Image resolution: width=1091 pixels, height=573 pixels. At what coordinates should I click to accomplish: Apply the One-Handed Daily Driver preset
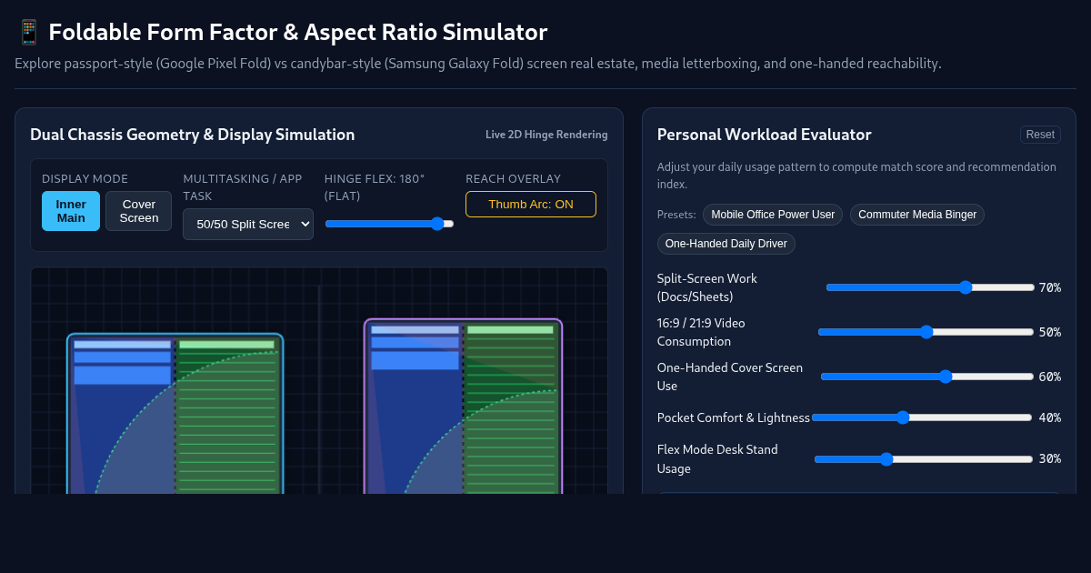(x=726, y=244)
